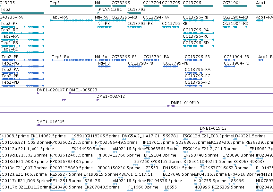The width and height of the screenshot is (273, 192).
Task: Open the Tep3-RA transcript
Action: (x=72, y=20)
